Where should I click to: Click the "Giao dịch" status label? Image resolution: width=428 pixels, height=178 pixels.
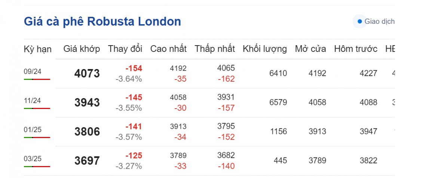point(379,22)
